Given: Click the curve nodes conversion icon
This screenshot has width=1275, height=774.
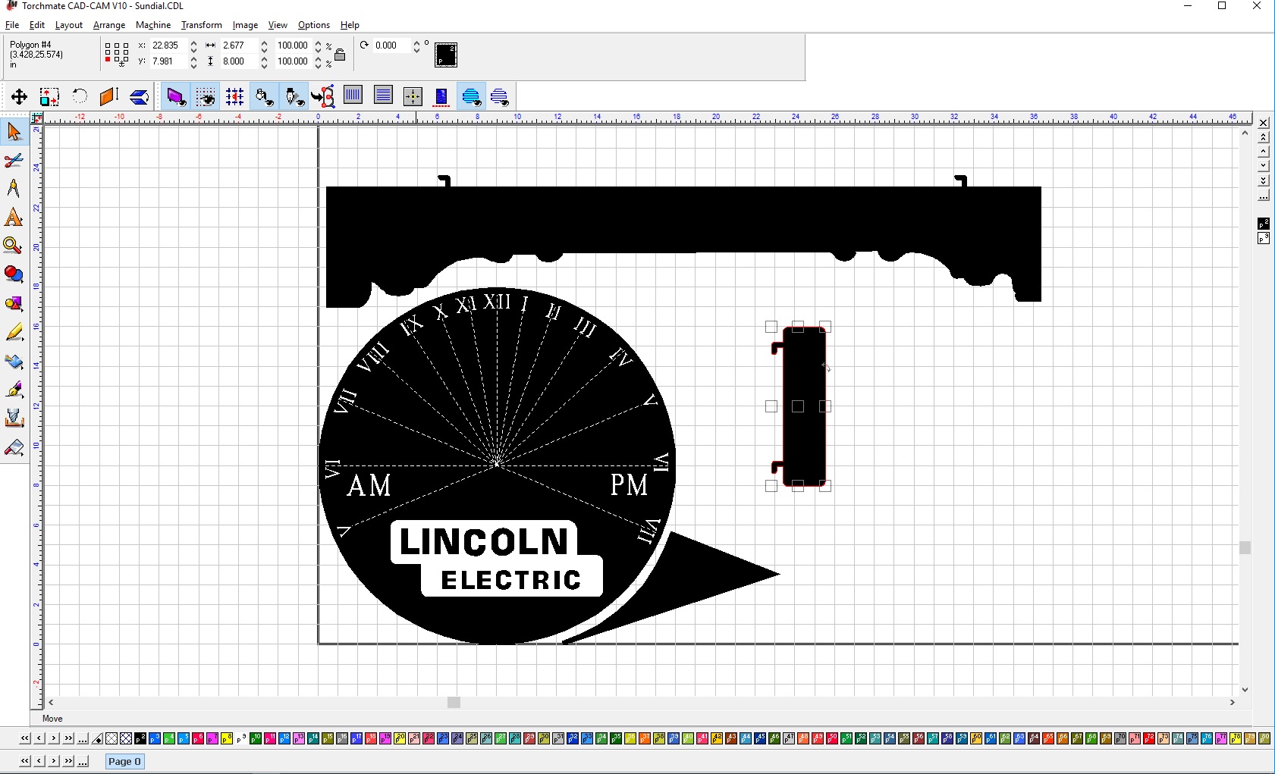Looking at the screenshot, I should point(323,96).
